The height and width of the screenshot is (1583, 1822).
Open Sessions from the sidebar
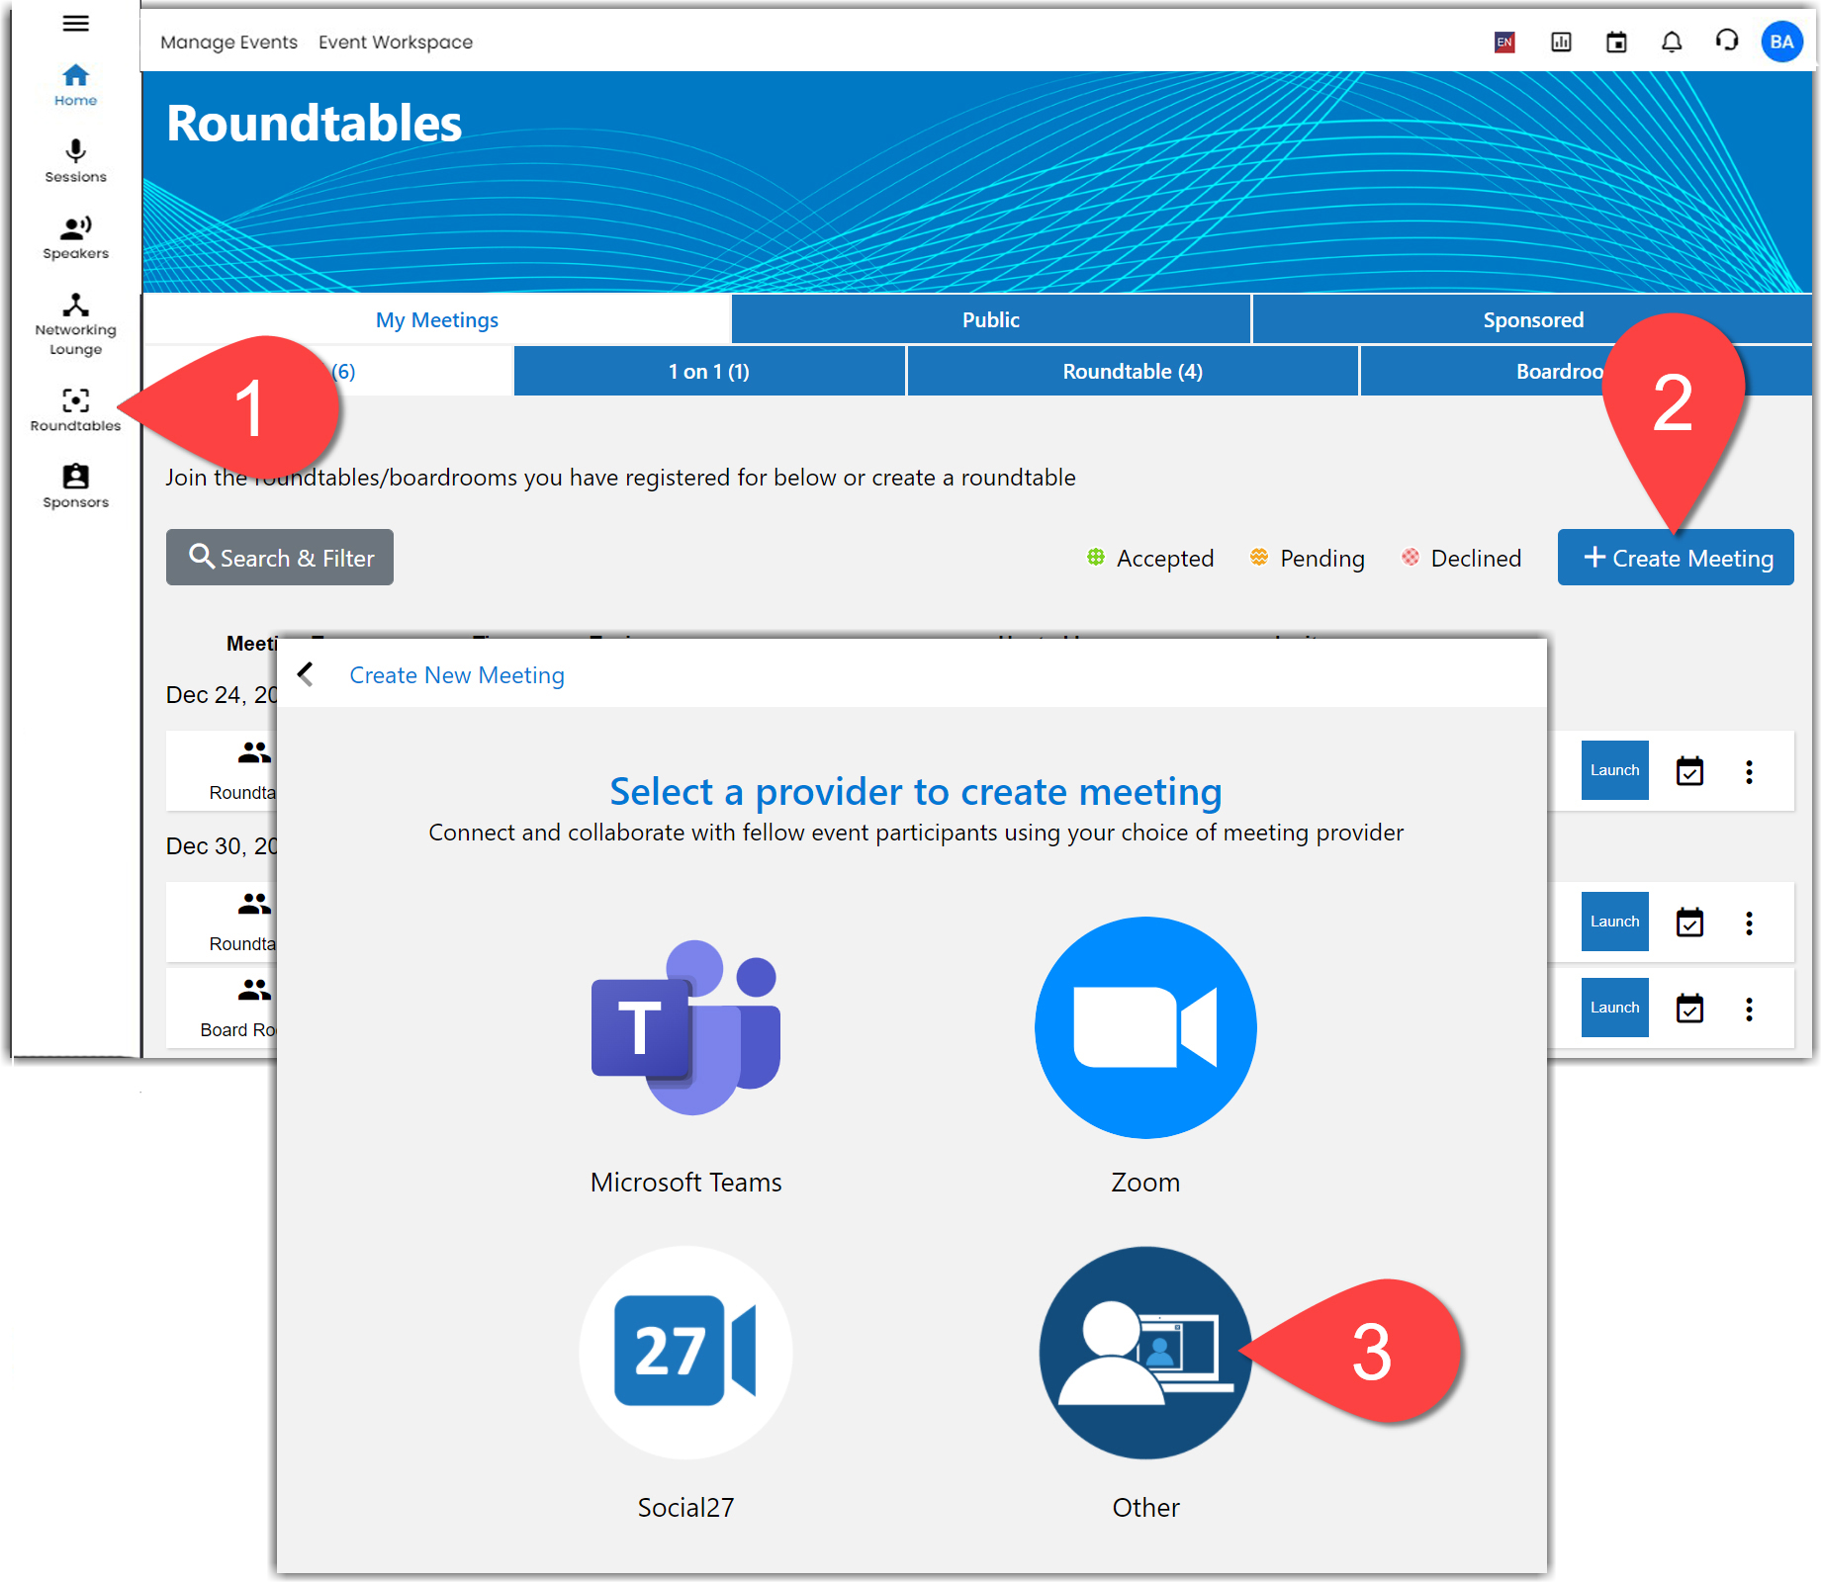(x=75, y=160)
